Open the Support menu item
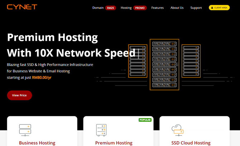Viewport: 240px width, 146px height. [196, 8]
